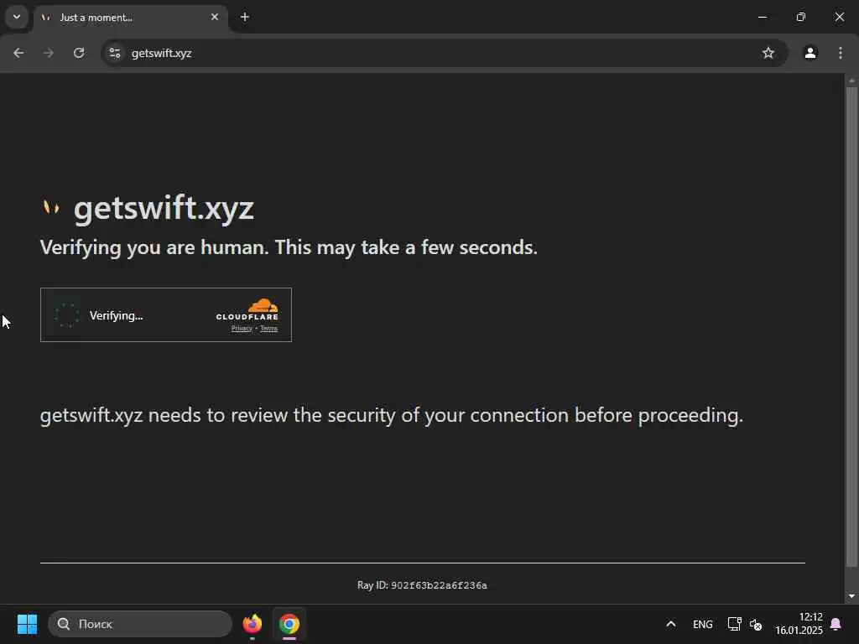Restore down the Chrome window
859x644 pixels.
[801, 17]
